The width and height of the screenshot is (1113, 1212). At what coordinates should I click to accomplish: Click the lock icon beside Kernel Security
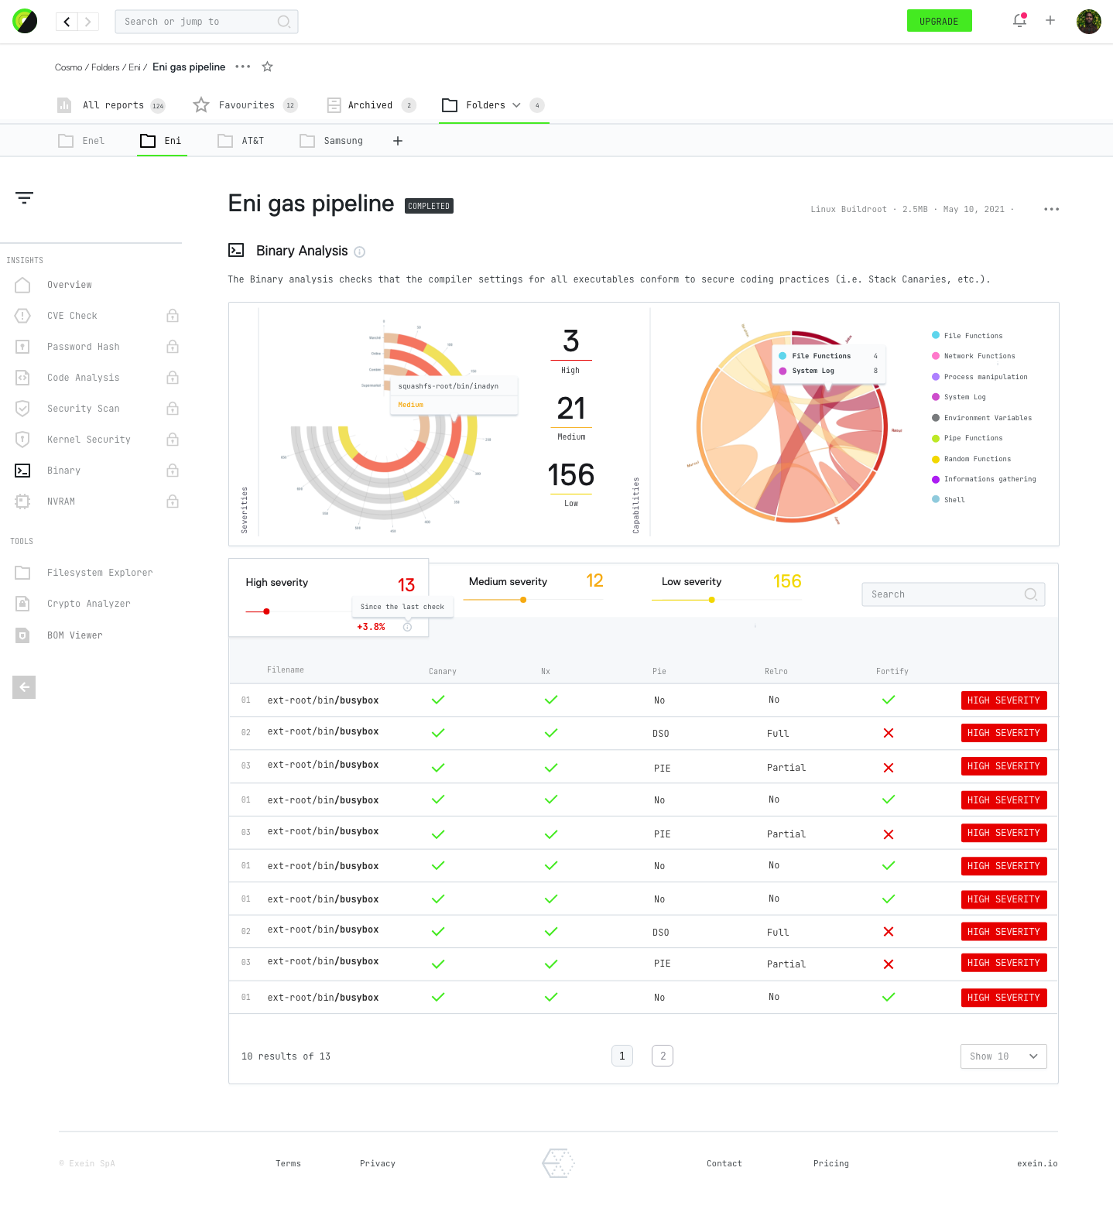tap(173, 440)
